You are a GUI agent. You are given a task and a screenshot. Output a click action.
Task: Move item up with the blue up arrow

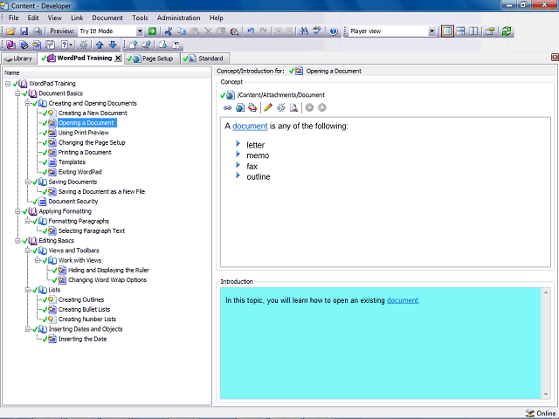pyautogui.click(x=100, y=45)
